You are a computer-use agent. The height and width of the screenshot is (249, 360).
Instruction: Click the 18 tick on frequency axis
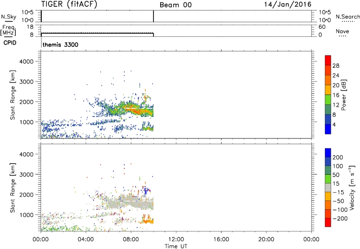pyautogui.click(x=30, y=27)
